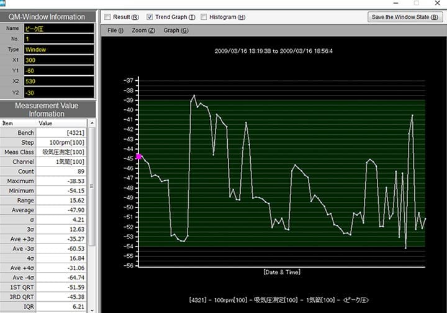Click the Y1 field showing -60
Viewport: 447px width, 313px height.
click(59, 70)
